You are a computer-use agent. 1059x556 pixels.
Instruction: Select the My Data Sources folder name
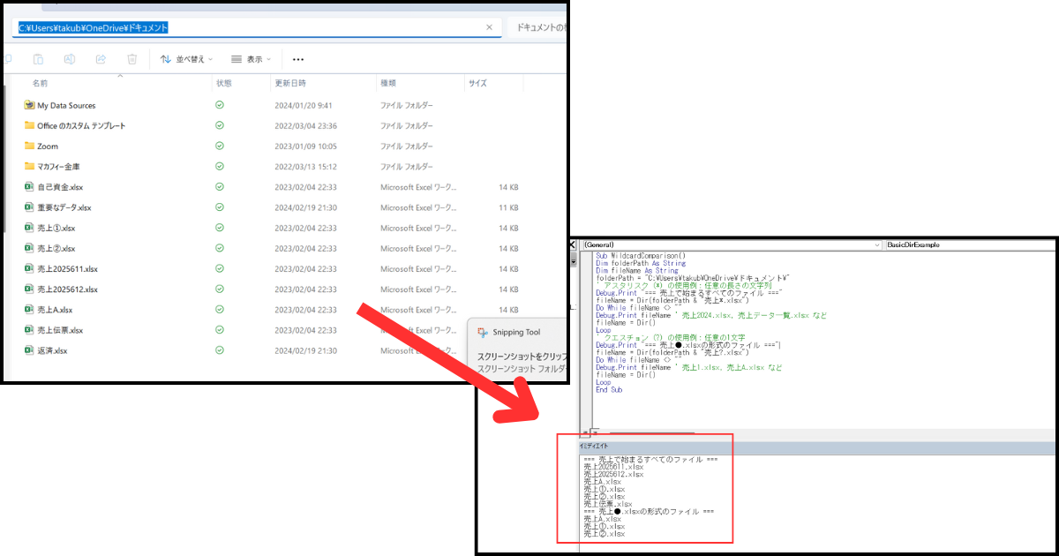tap(66, 106)
